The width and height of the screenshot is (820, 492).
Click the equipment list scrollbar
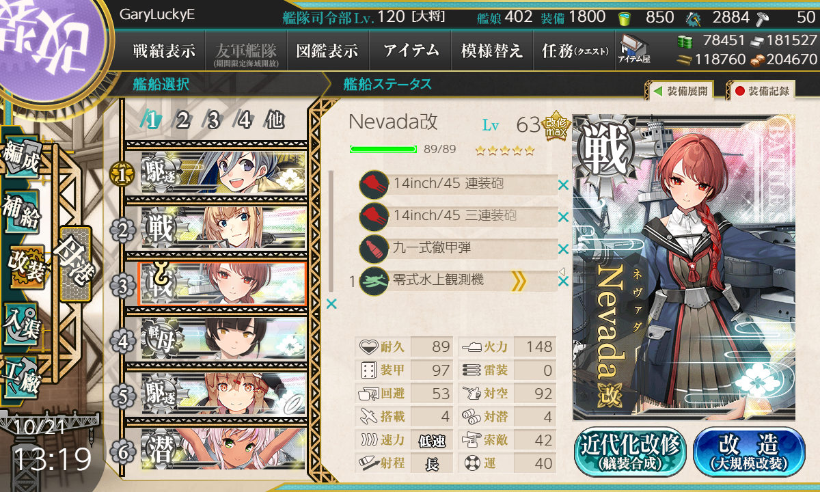pos(332,232)
